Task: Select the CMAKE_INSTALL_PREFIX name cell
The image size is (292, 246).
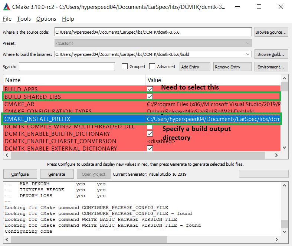Action: (75, 119)
